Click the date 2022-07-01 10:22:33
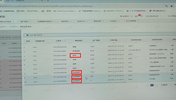The height and width of the screenshot is (100, 176). coord(116,46)
